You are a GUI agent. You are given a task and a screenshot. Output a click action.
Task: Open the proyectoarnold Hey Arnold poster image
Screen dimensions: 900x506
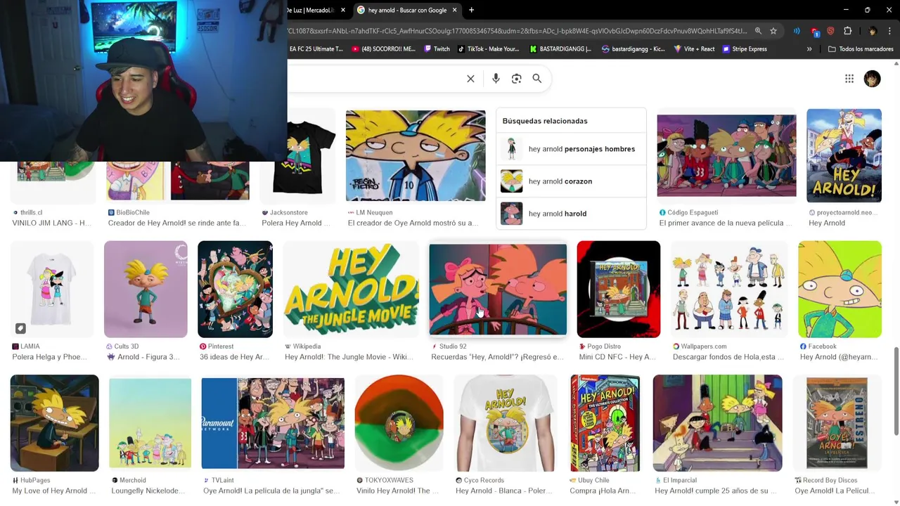[x=844, y=155]
